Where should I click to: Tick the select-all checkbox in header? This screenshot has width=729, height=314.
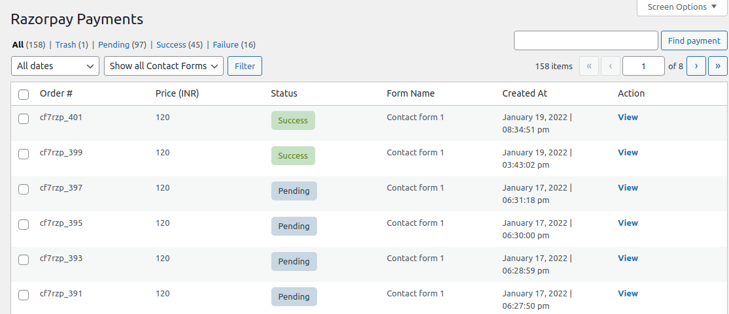click(x=24, y=95)
